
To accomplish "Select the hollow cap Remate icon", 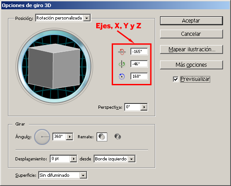I will pyautogui.click(x=118, y=137).
